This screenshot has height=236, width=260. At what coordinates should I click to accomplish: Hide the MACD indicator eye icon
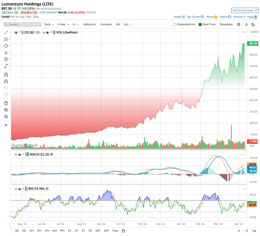coord(19,155)
